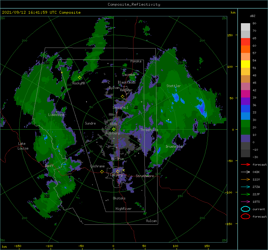Click the green 22JP arrow in legend
This screenshot has height=250, width=268.
[245, 194]
